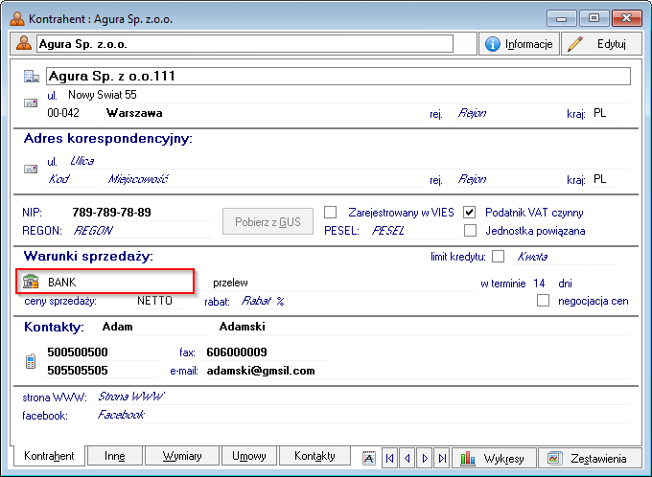Click the mobile phone icon in Kontakty
Image resolution: width=652 pixels, height=477 pixels.
pos(31,361)
